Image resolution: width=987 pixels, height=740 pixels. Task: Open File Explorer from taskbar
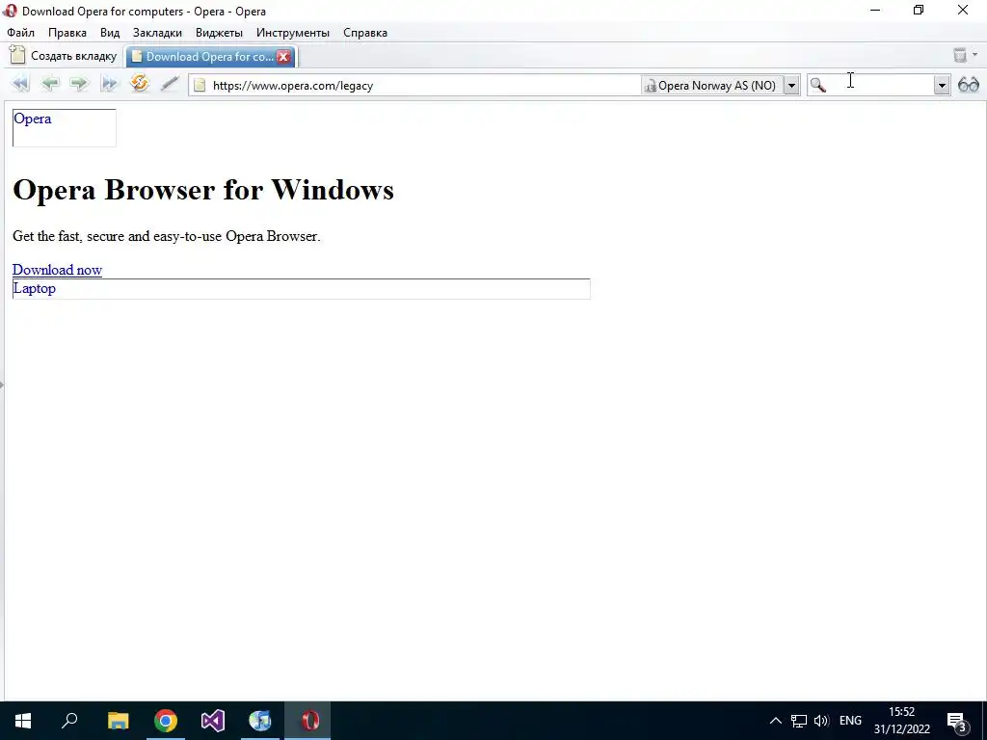pos(118,721)
